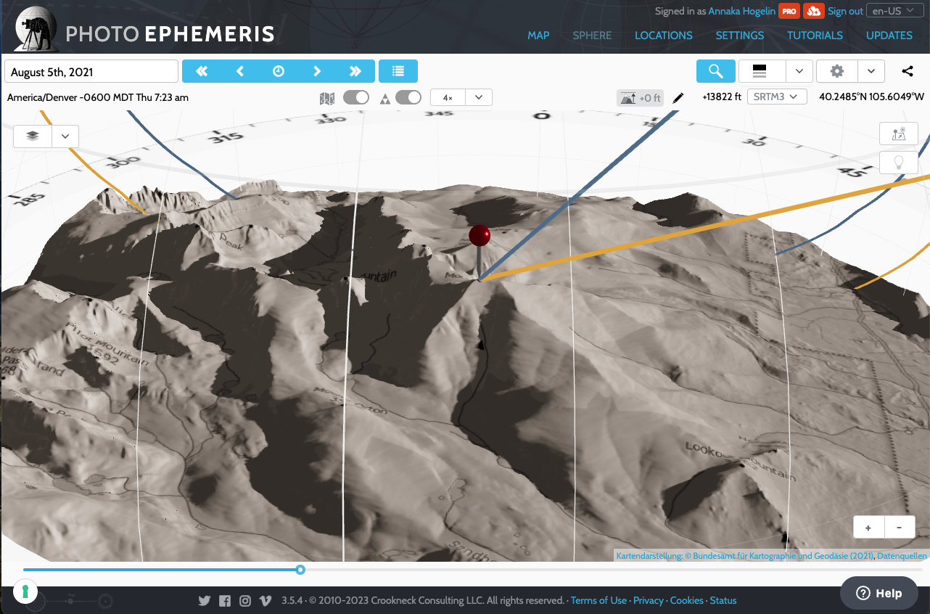Viewport: 930px width, 614px height.
Task: Open the share icon
Action: (x=908, y=71)
